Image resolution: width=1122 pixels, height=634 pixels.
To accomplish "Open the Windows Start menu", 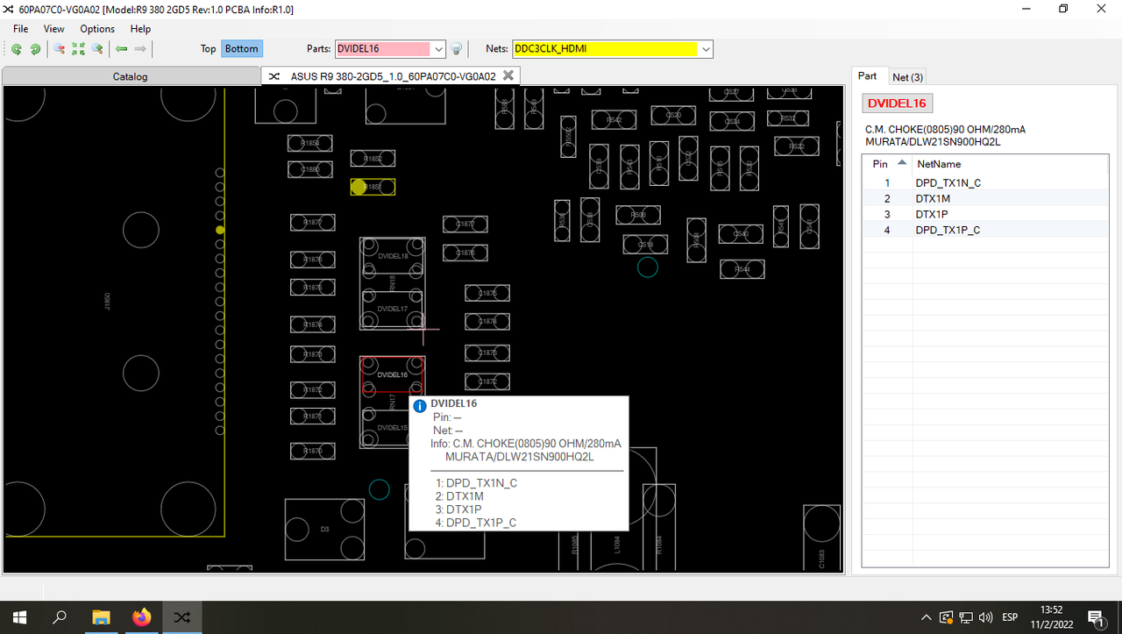I will 19,617.
